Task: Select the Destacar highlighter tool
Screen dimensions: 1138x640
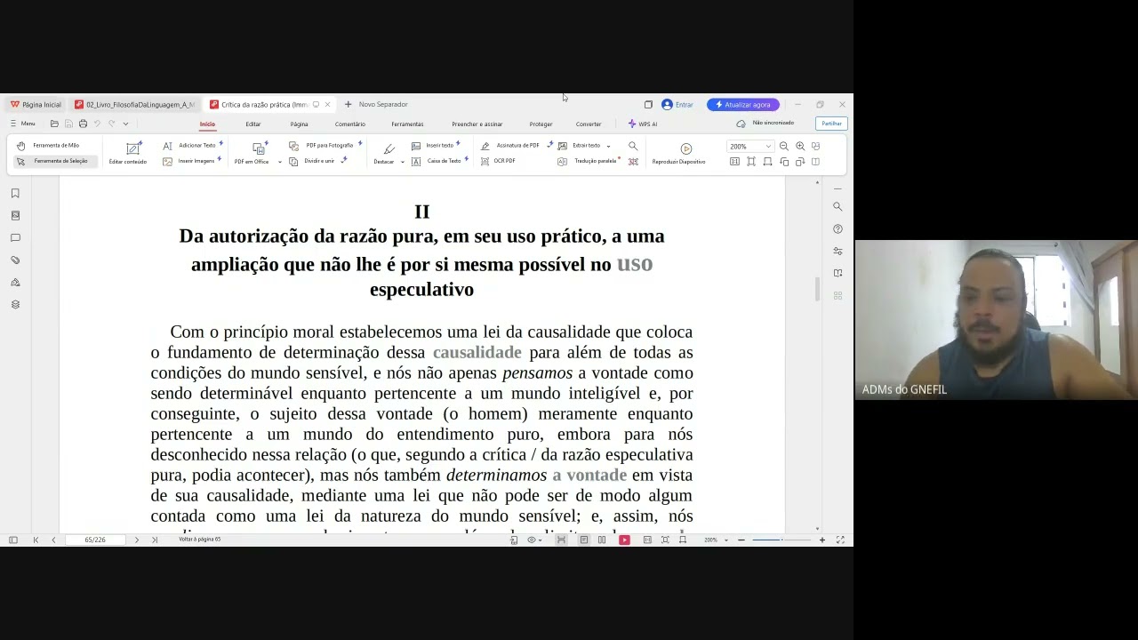Action: (384, 153)
